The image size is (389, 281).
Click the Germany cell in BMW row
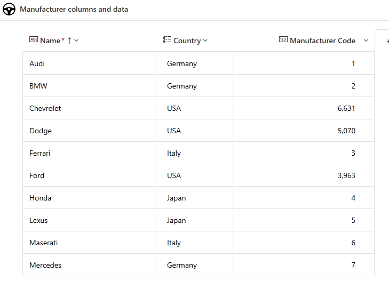click(x=182, y=86)
